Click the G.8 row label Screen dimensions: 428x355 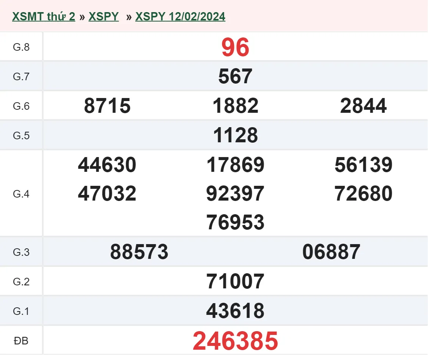(x=21, y=47)
